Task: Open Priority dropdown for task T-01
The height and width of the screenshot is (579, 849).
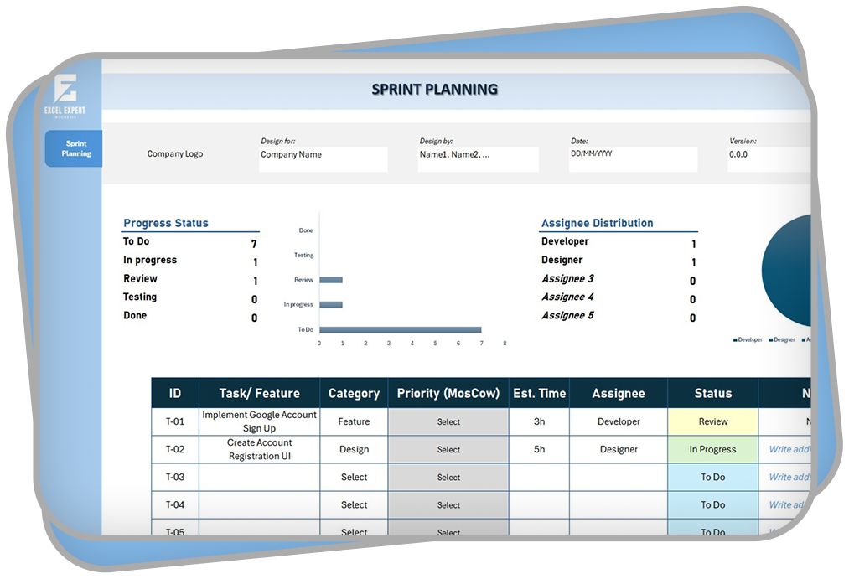Action: tap(448, 422)
